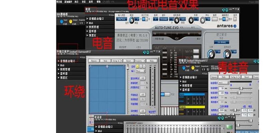Image resolution: width=267 pixels, height=133 pixels.
Task: Click Bypass in wahwah plugin
Action: click(x=214, y=77)
